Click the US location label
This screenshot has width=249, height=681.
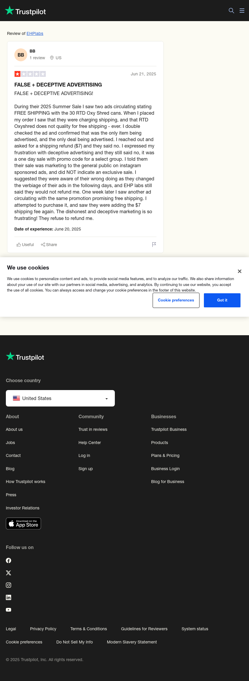56,58
